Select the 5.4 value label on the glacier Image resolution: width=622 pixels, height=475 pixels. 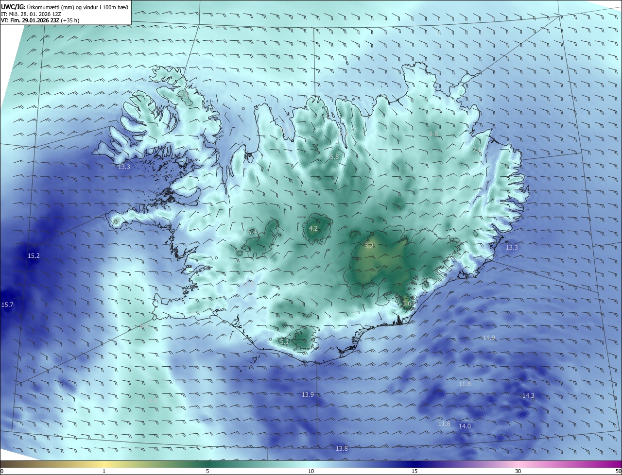pos(252,232)
